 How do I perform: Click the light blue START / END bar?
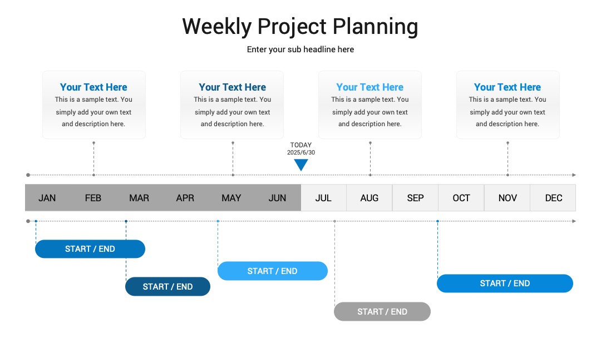point(273,271)
